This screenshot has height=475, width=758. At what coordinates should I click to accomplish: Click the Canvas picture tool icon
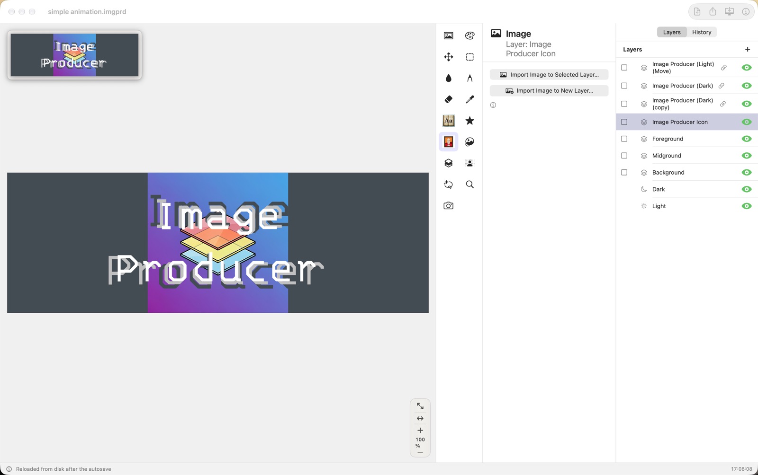pyautogui.click(x=448, y=35)
